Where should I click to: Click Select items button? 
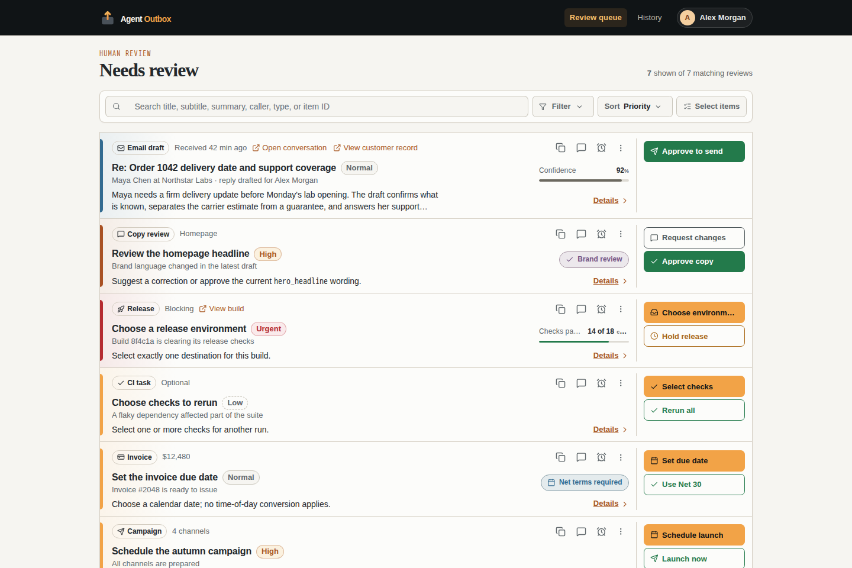(711, 106)
